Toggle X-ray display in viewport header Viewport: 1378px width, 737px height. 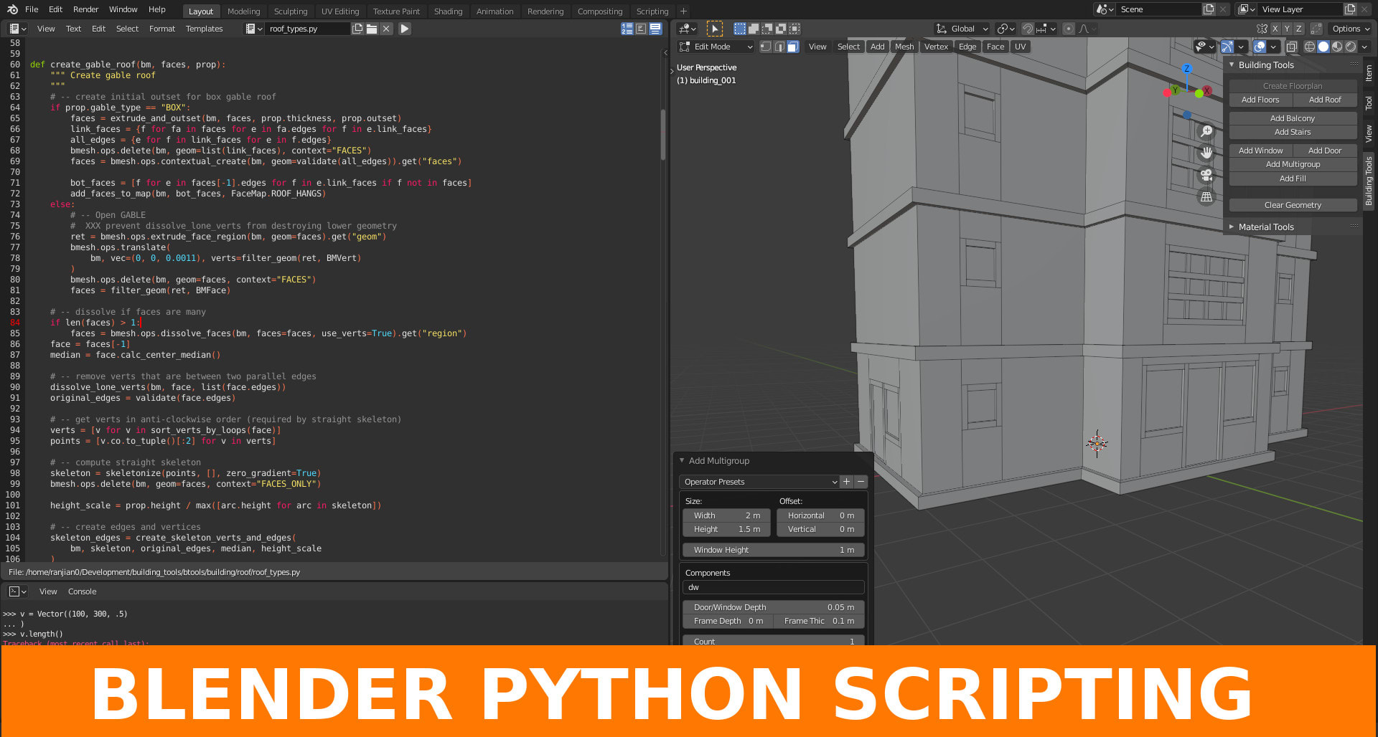(x=1291, y=47)
